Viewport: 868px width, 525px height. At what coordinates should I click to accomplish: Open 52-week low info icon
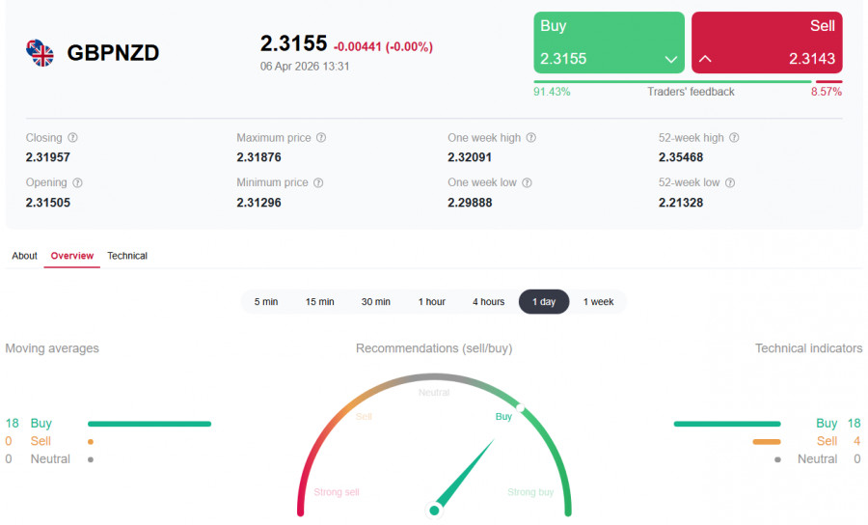(x=730, y=182)
